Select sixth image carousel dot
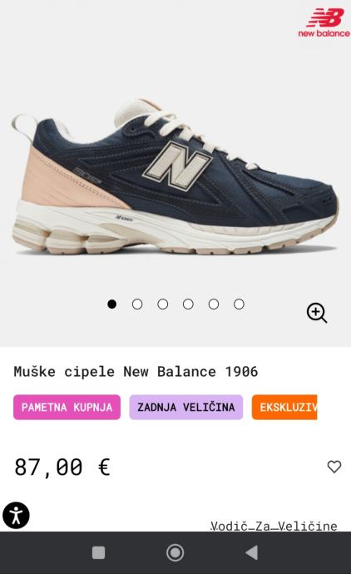The height and width of the screenshot is (574, 351). coord(239,304)
